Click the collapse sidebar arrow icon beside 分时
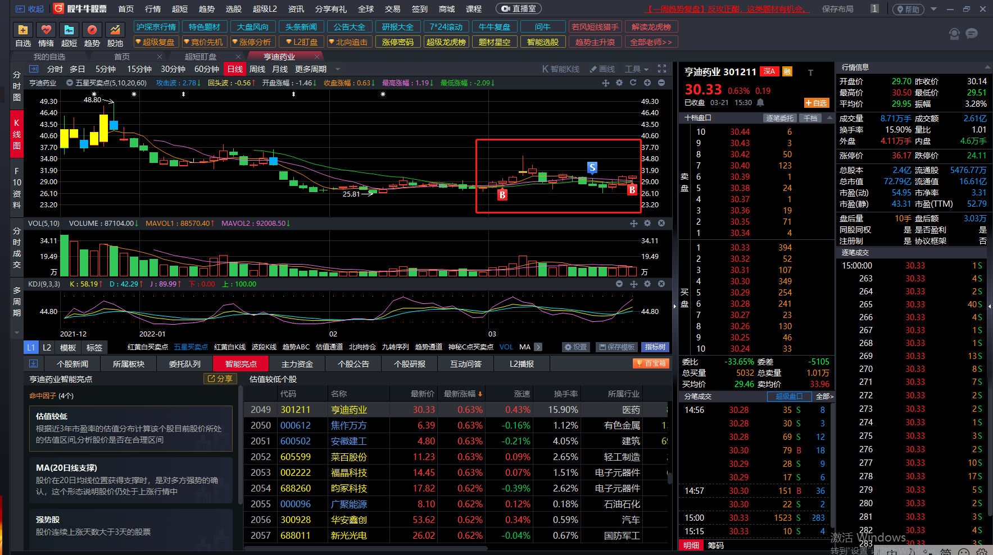This screenshot has height=555, width=993. pyautogui.click(x=34, y=69)
